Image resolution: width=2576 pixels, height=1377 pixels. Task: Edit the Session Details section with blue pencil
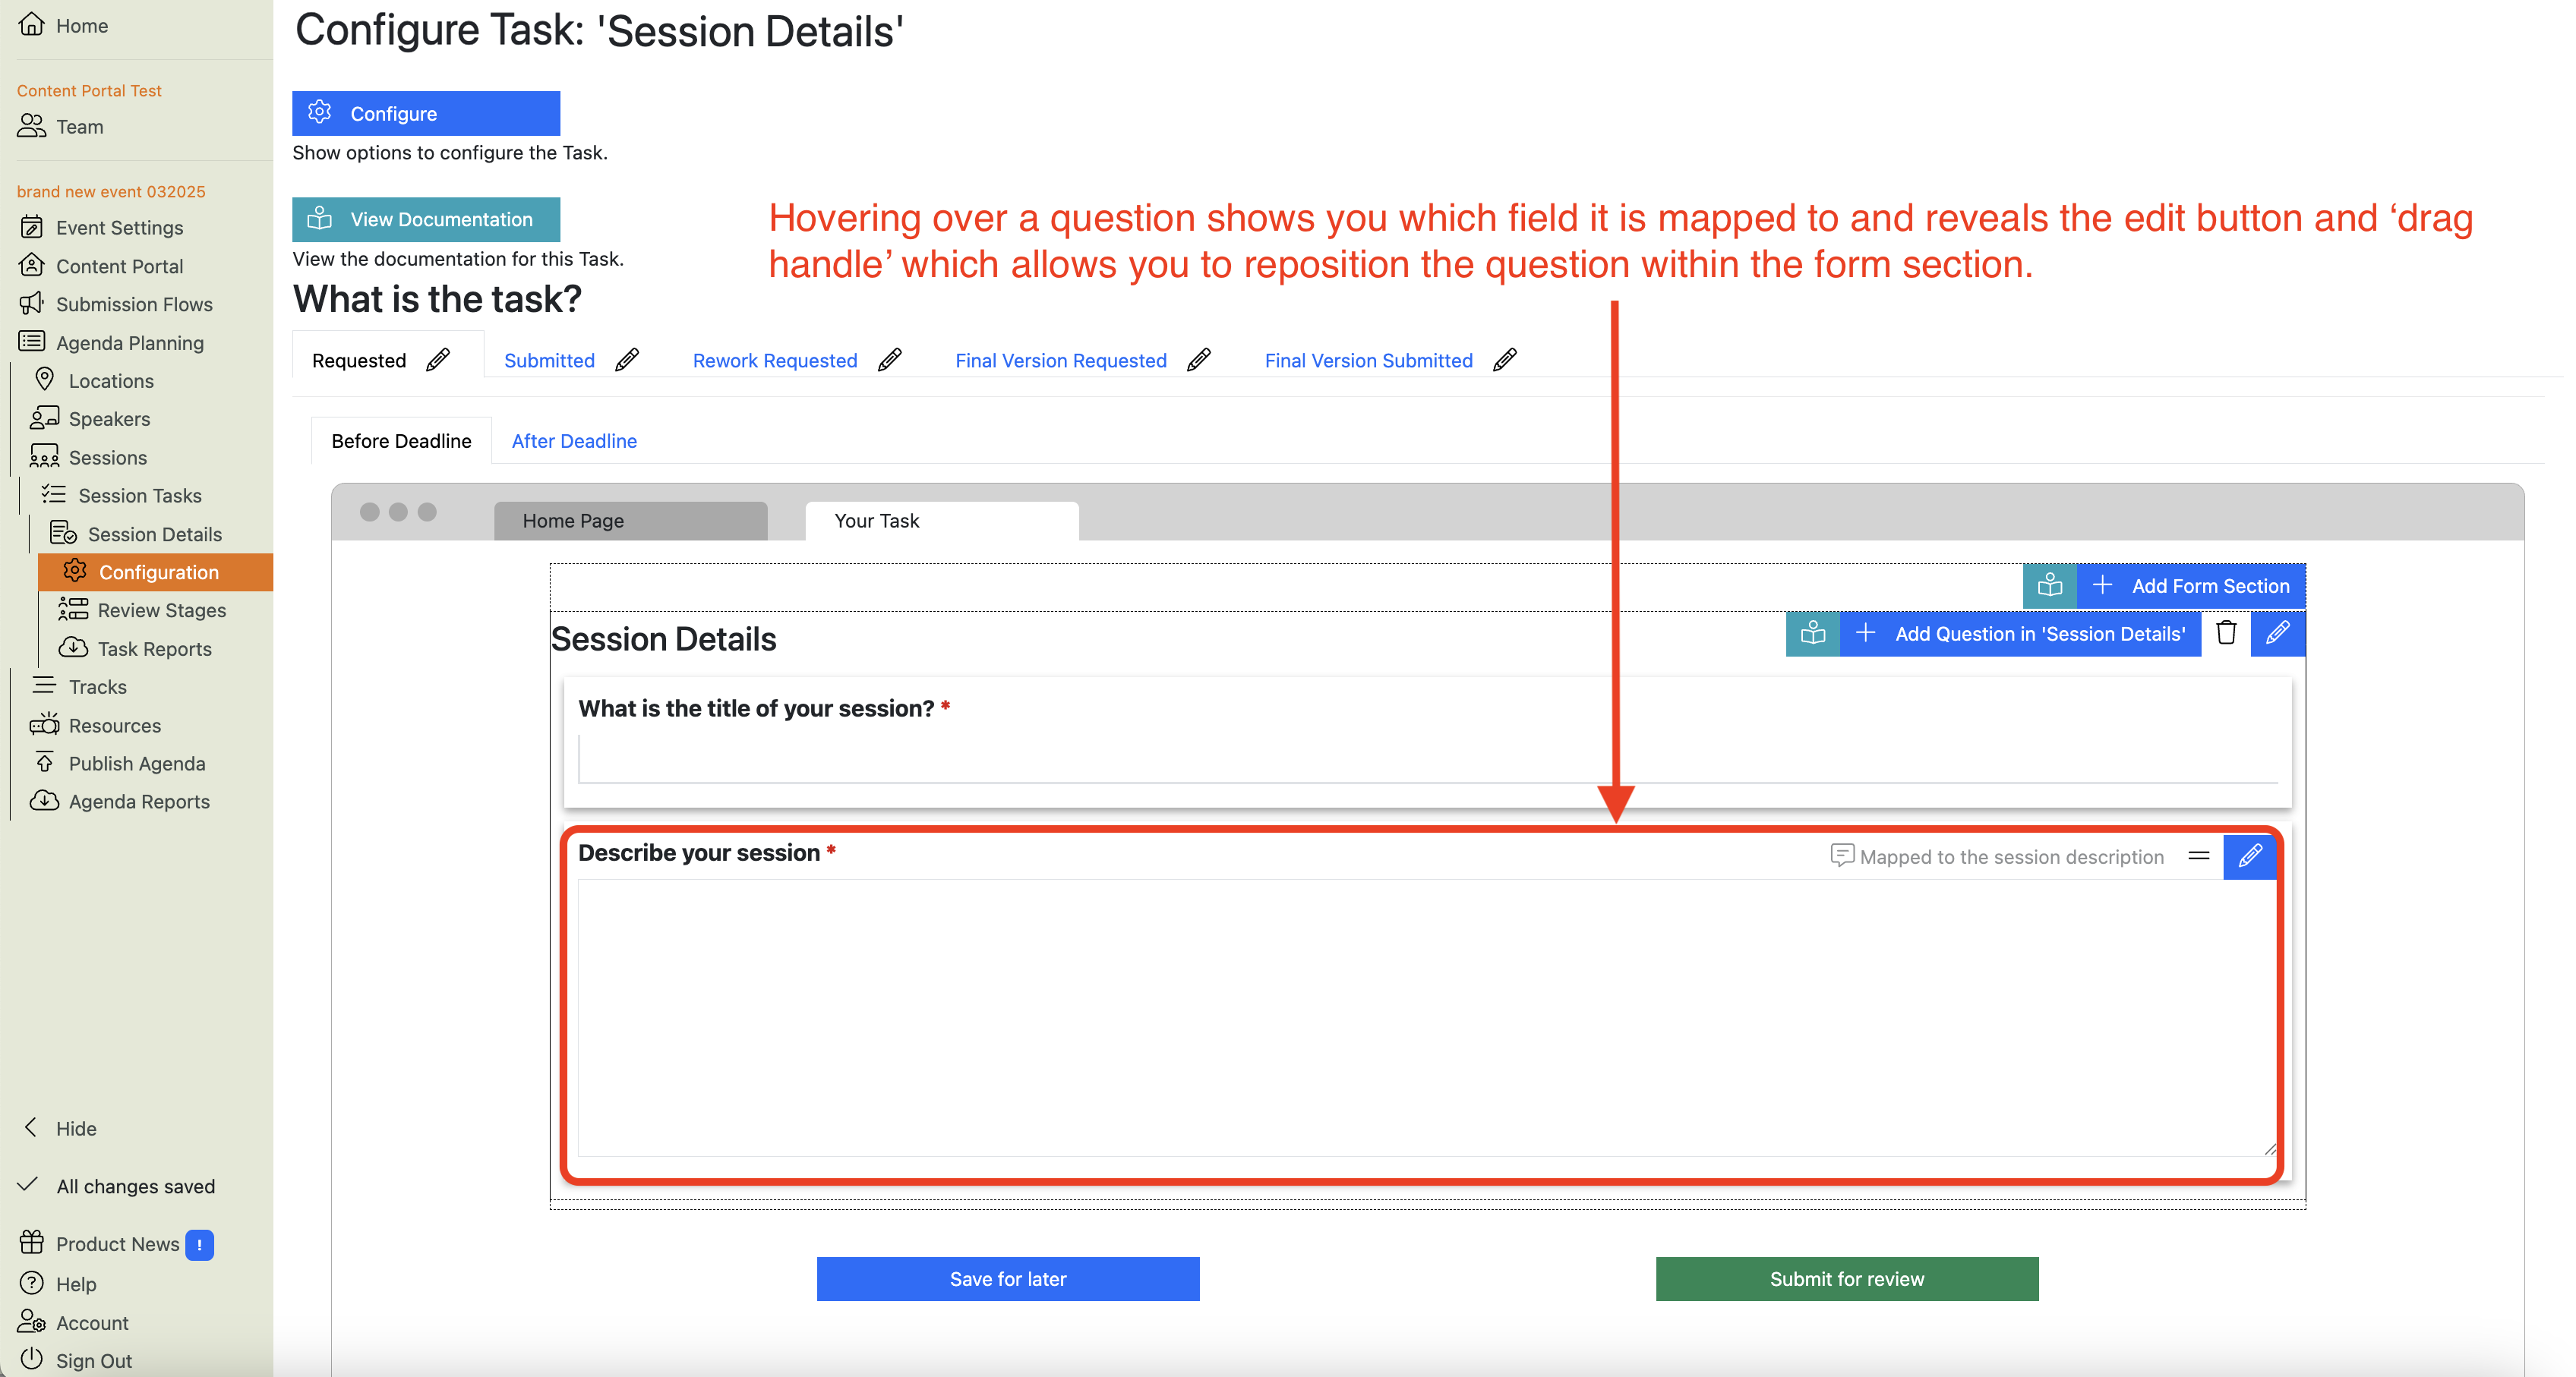(2278, 634)
